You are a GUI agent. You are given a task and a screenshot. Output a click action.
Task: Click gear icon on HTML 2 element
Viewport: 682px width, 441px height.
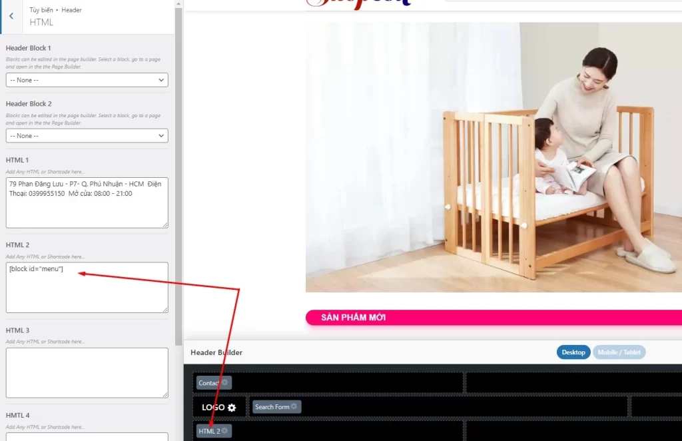[225, 431]
